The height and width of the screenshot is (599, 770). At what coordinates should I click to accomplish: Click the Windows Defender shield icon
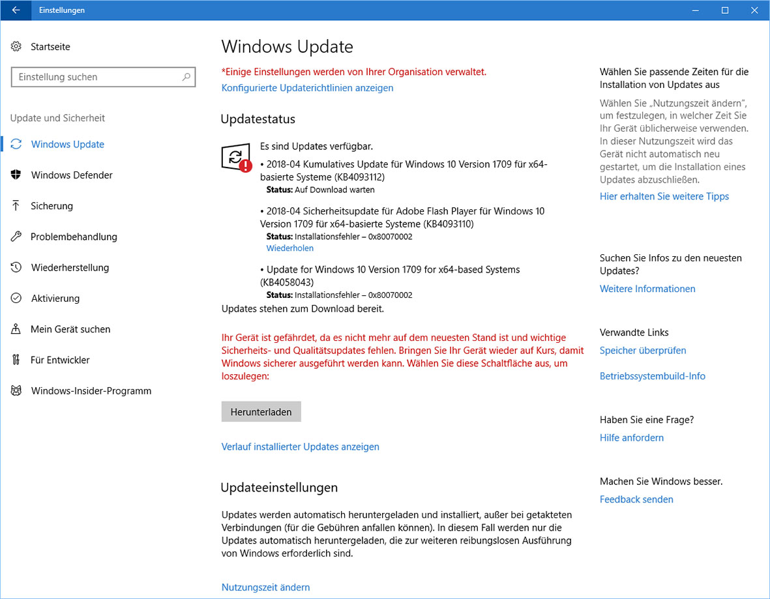click(16, 175)
